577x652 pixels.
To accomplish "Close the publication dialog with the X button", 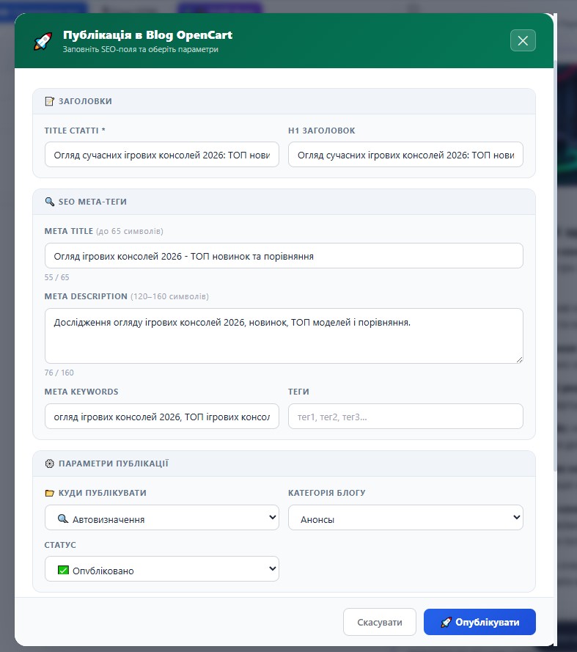I will tap(523, 40).
